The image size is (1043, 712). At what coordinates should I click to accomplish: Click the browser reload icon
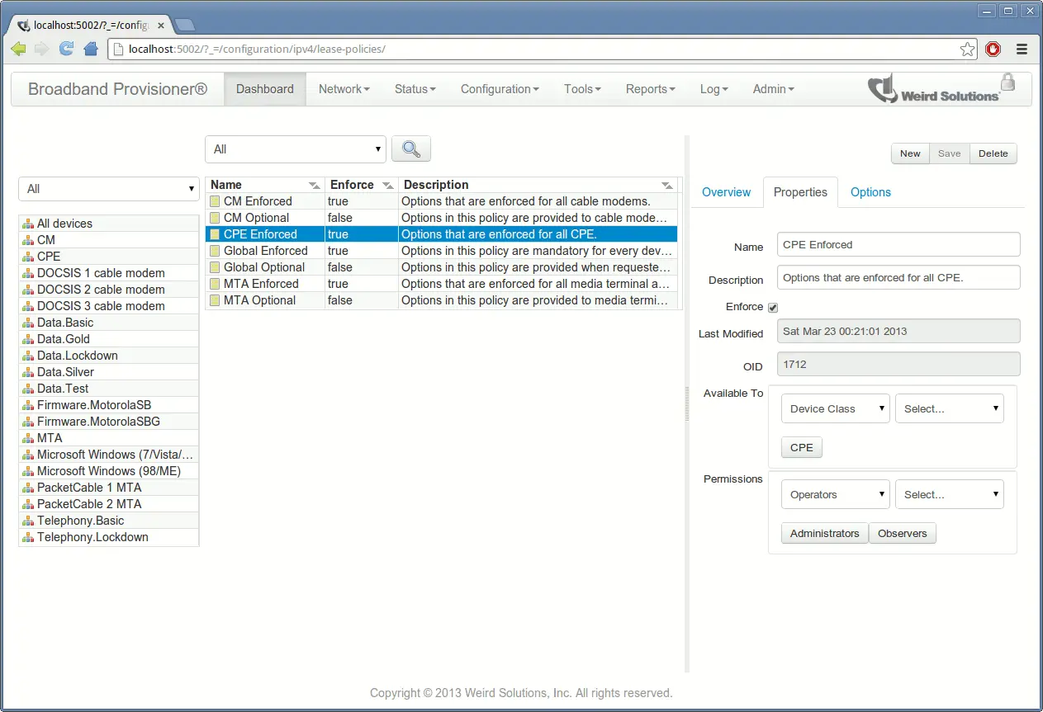click(66, 49)
